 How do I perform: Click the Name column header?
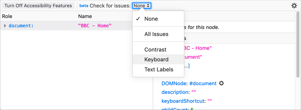coord(85,16)
